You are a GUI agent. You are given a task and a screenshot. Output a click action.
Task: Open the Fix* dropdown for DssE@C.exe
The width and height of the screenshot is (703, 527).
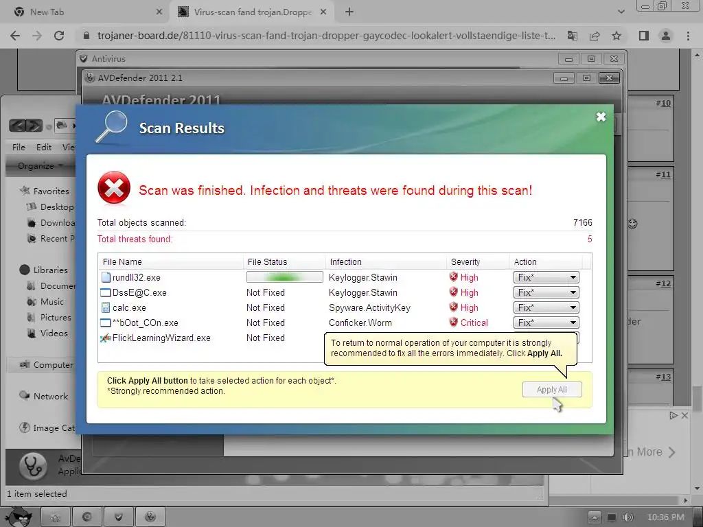[546, 292]
